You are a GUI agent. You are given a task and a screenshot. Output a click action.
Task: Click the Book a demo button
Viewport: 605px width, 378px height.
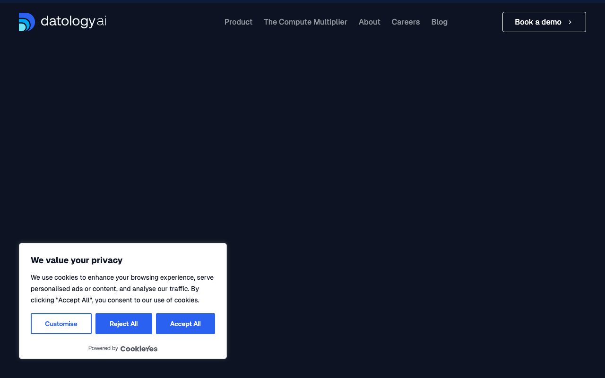(x=544, y=22)
